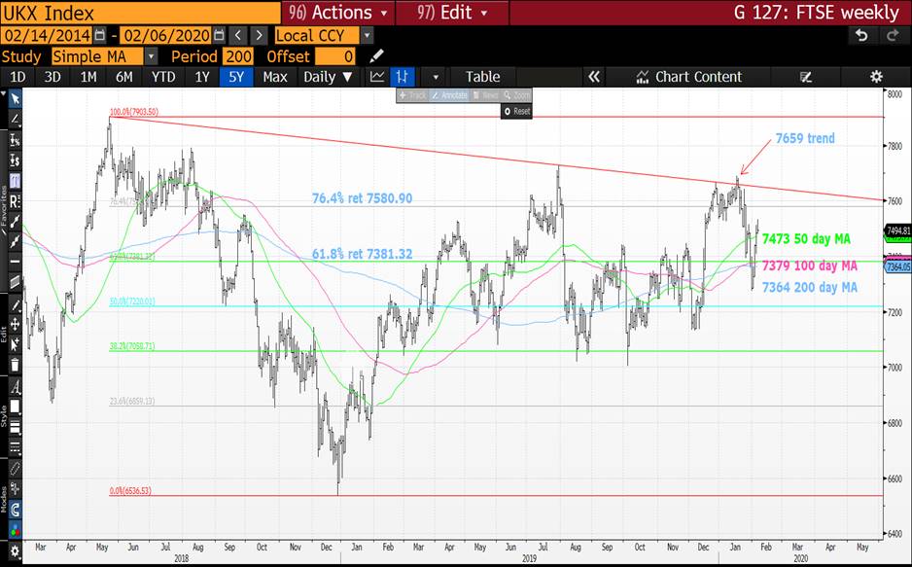Screen dimensions: 912x567
Task: Activate the Zoom mode button
Action: tap(516, 95)
